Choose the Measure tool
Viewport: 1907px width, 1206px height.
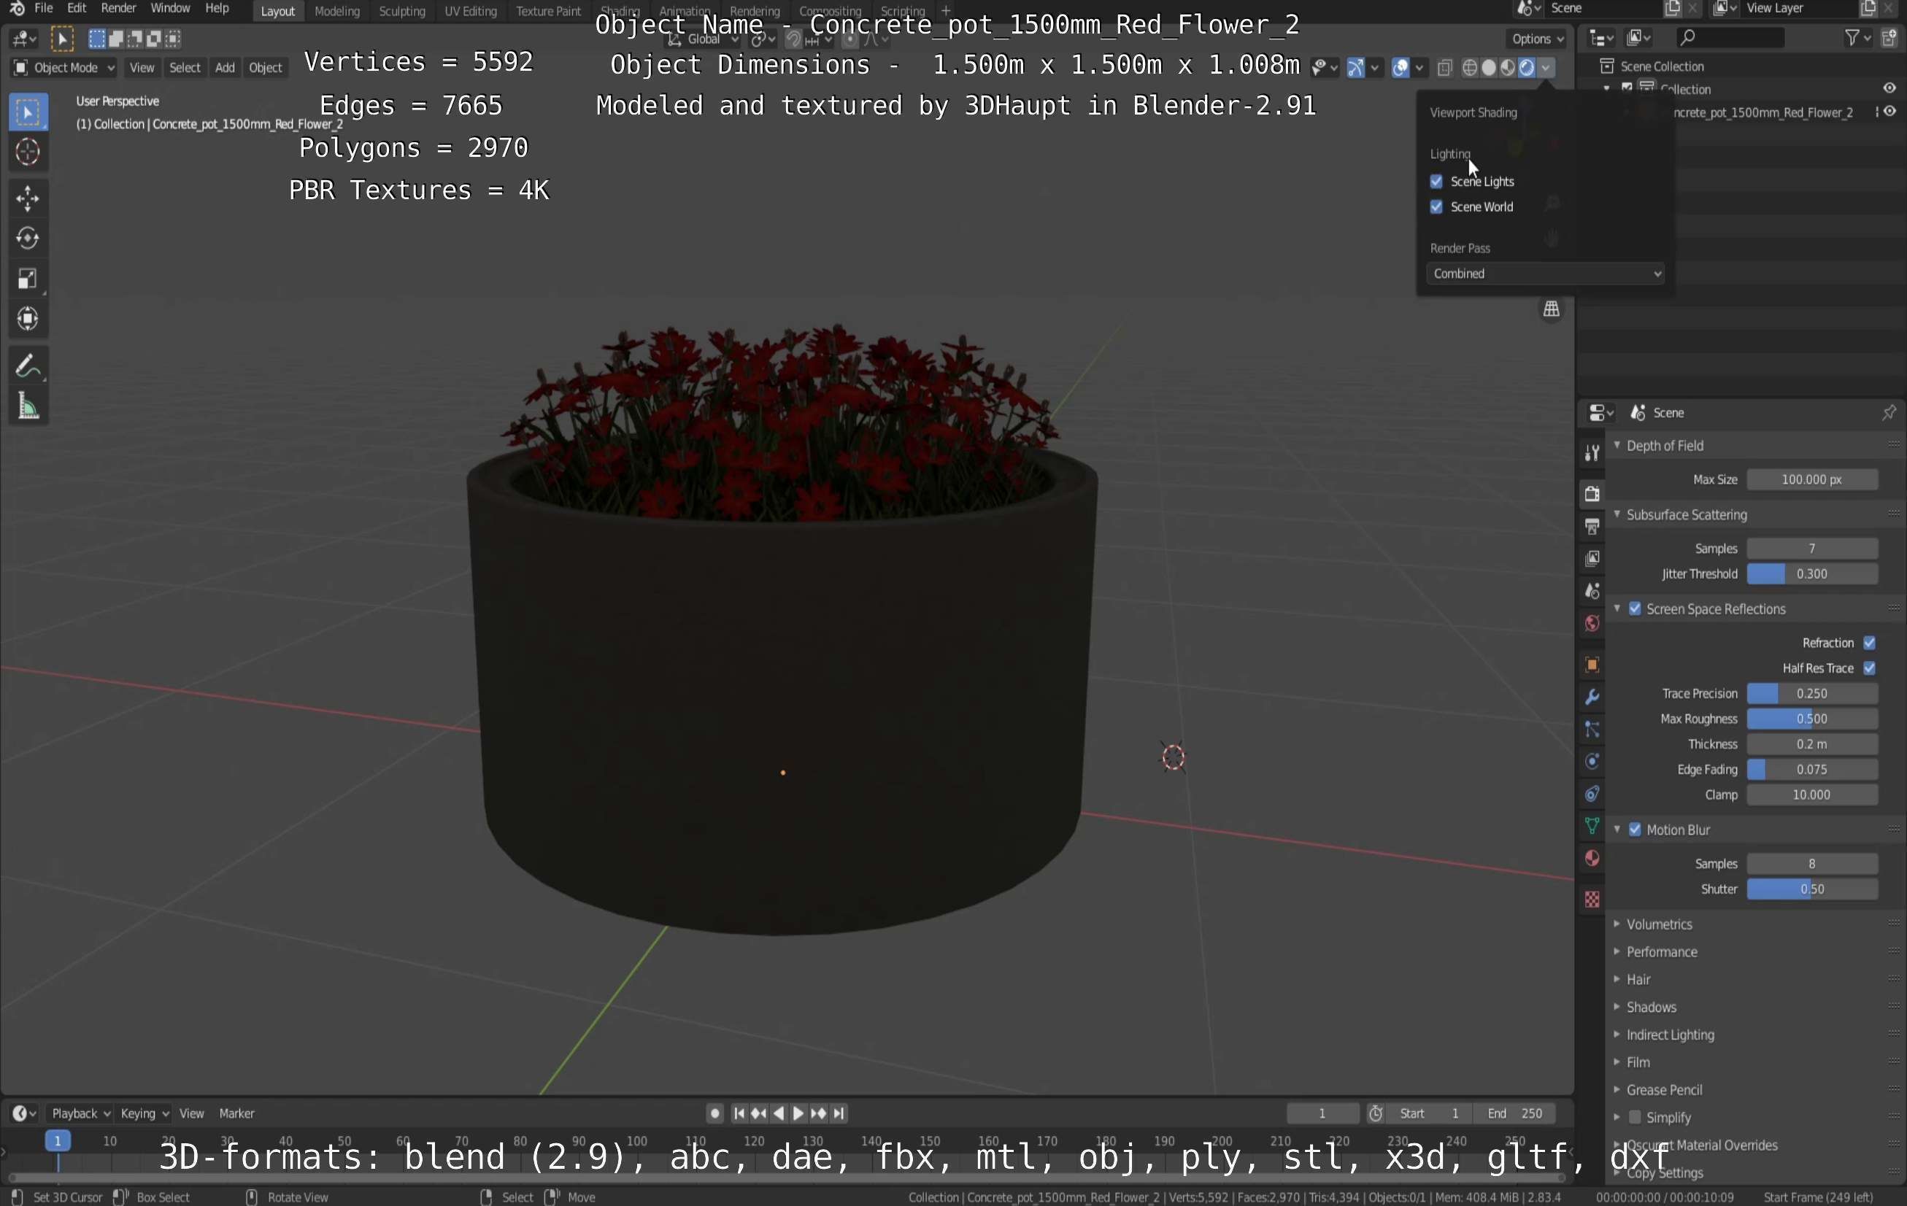pos(28,407)
